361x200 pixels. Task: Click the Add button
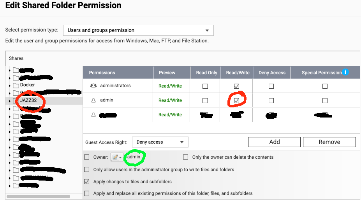click(275, 142)
